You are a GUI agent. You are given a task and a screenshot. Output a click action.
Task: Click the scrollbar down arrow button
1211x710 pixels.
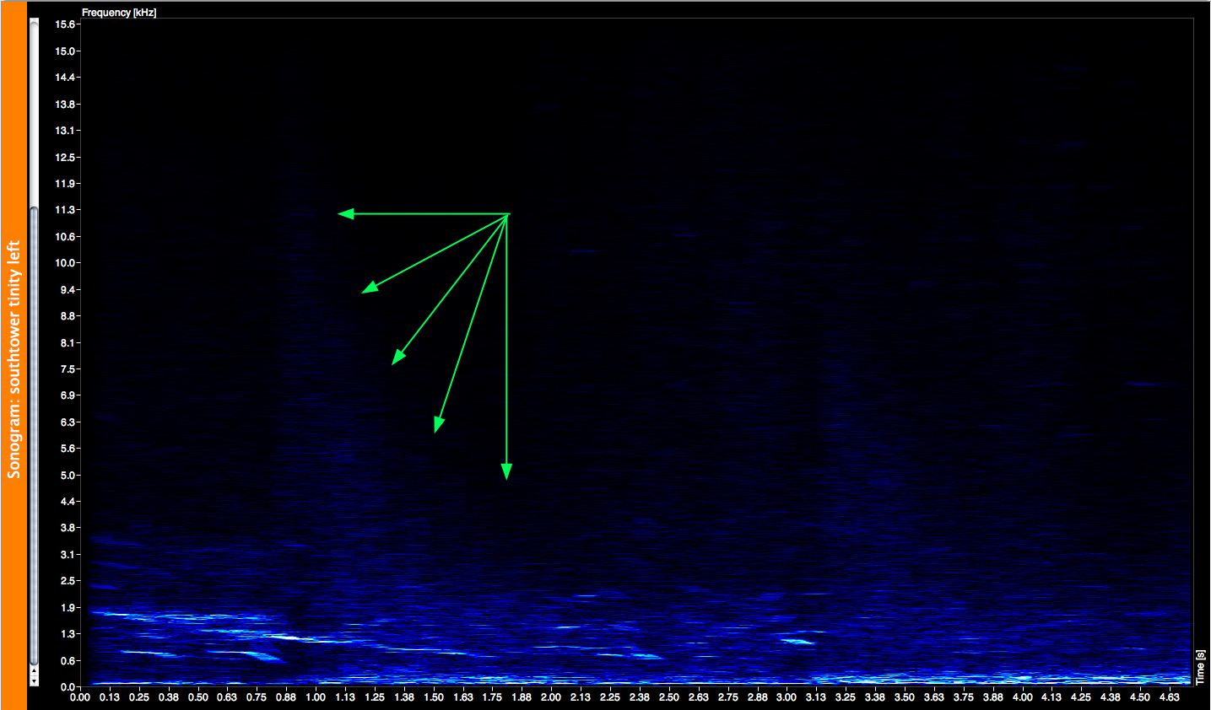(x=34, y=681)
